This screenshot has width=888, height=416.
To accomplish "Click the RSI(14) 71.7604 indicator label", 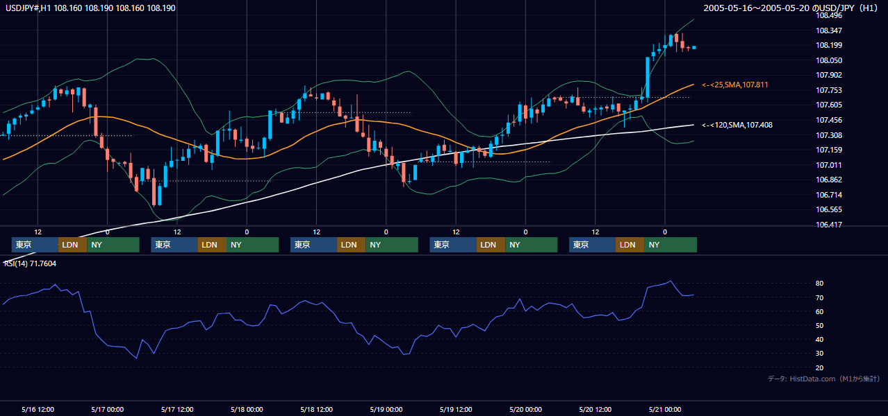I will click(30, 263).
